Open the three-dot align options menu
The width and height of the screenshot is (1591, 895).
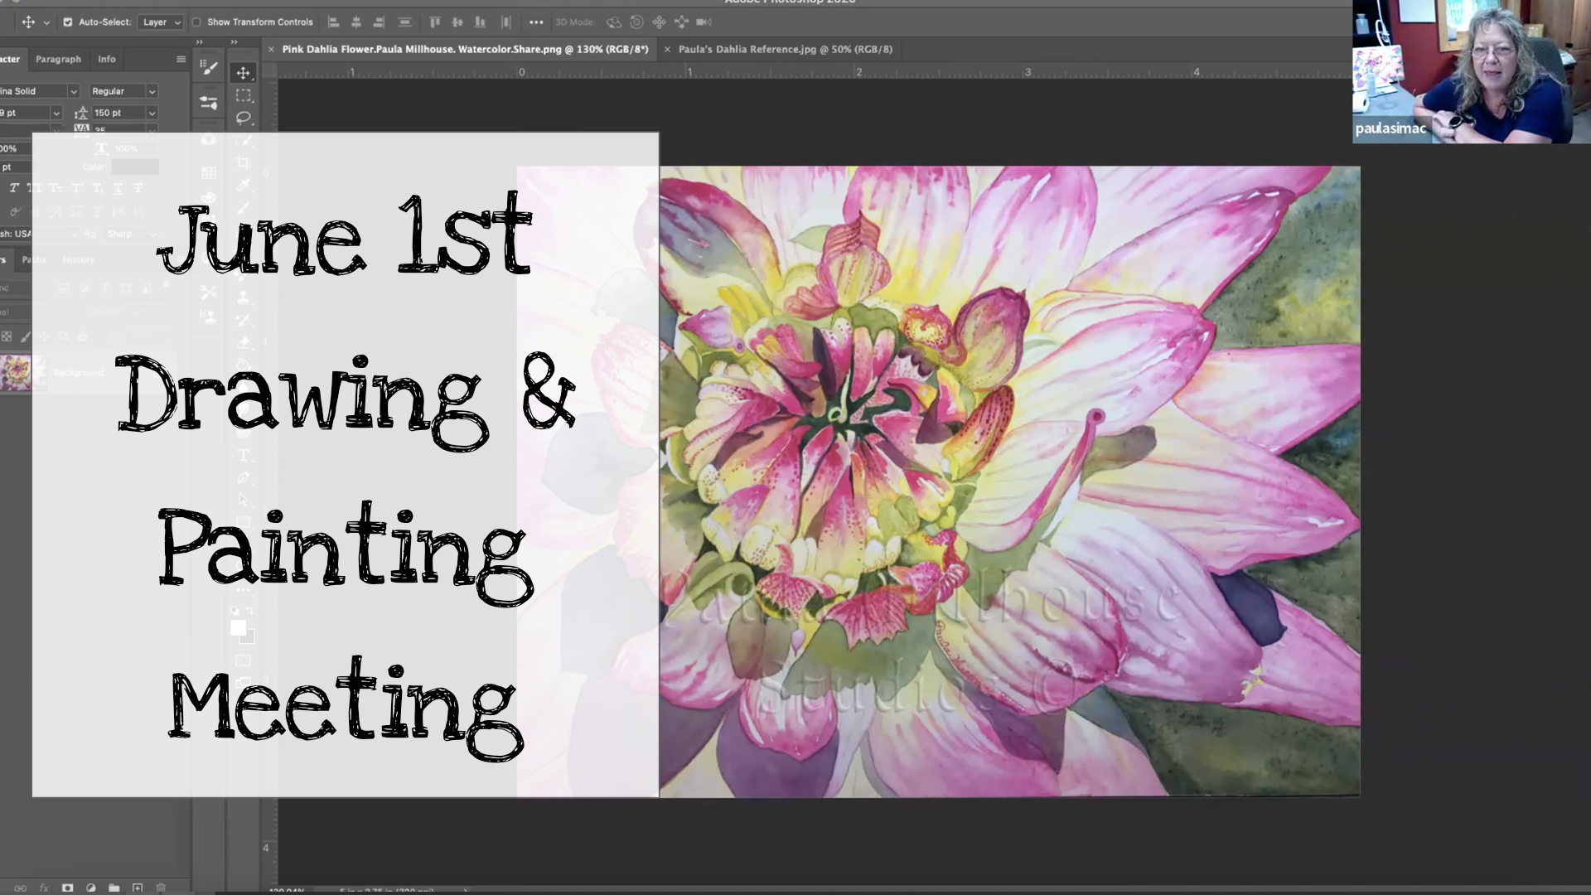click(536, 22)
